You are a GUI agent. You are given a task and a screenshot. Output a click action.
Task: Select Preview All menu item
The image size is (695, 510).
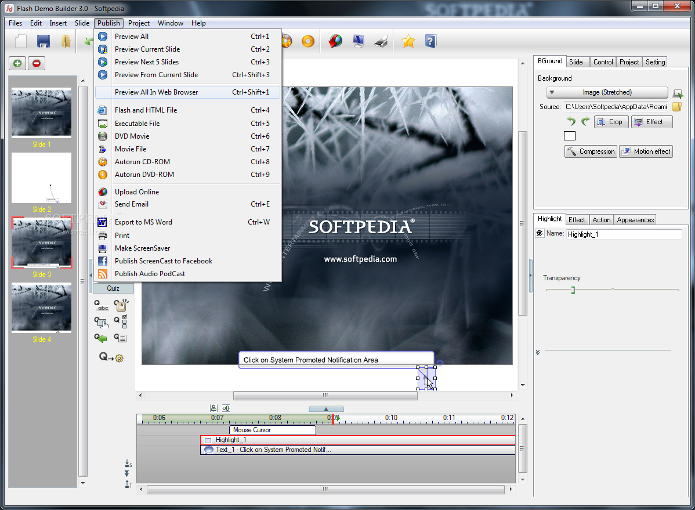point(188,37)
